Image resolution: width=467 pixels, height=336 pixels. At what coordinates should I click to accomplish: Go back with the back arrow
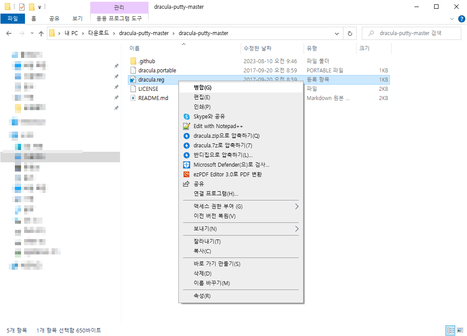click(x=9, y=33)
